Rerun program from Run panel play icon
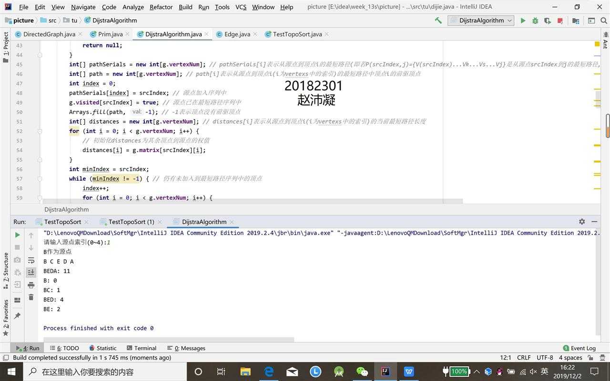 (18, 235)
